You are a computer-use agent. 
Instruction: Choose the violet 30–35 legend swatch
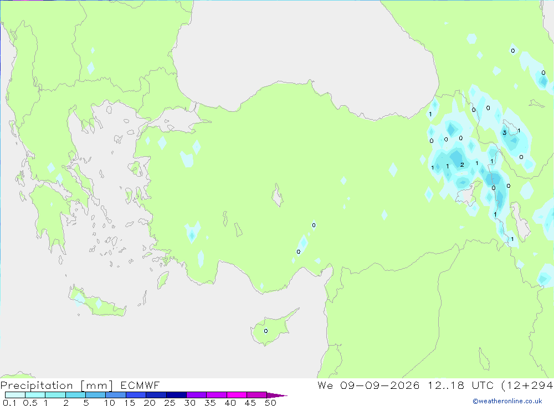197,395
